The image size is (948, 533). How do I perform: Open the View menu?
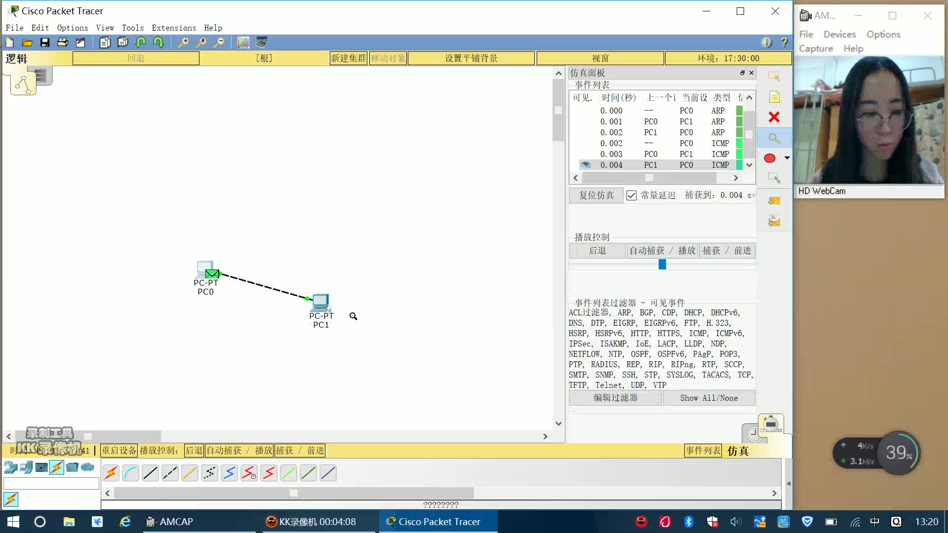pyautogui.click(x=105, y=28)
